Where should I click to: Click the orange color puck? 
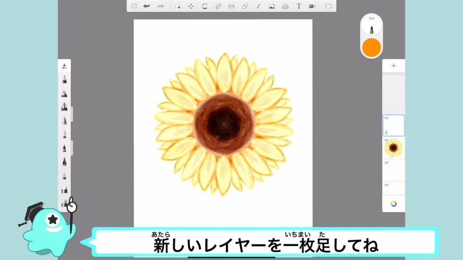tap(371, 47)
